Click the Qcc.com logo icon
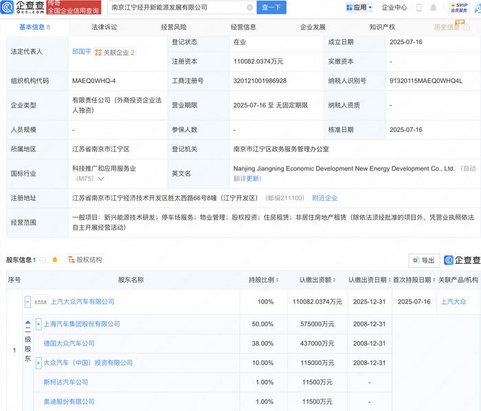481x411 pixels. tap(7, 7)
